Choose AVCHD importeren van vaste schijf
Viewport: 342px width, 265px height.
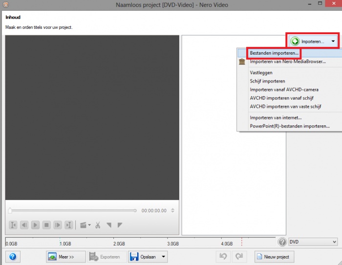[x=285, y=106]
